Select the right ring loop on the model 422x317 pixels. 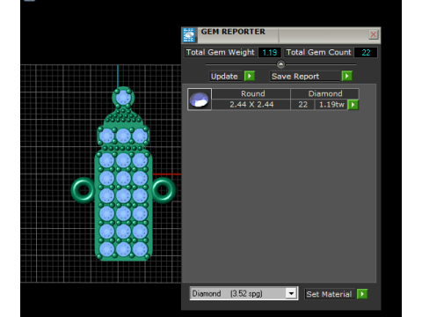pyautogui.click(x=164, y=190)
